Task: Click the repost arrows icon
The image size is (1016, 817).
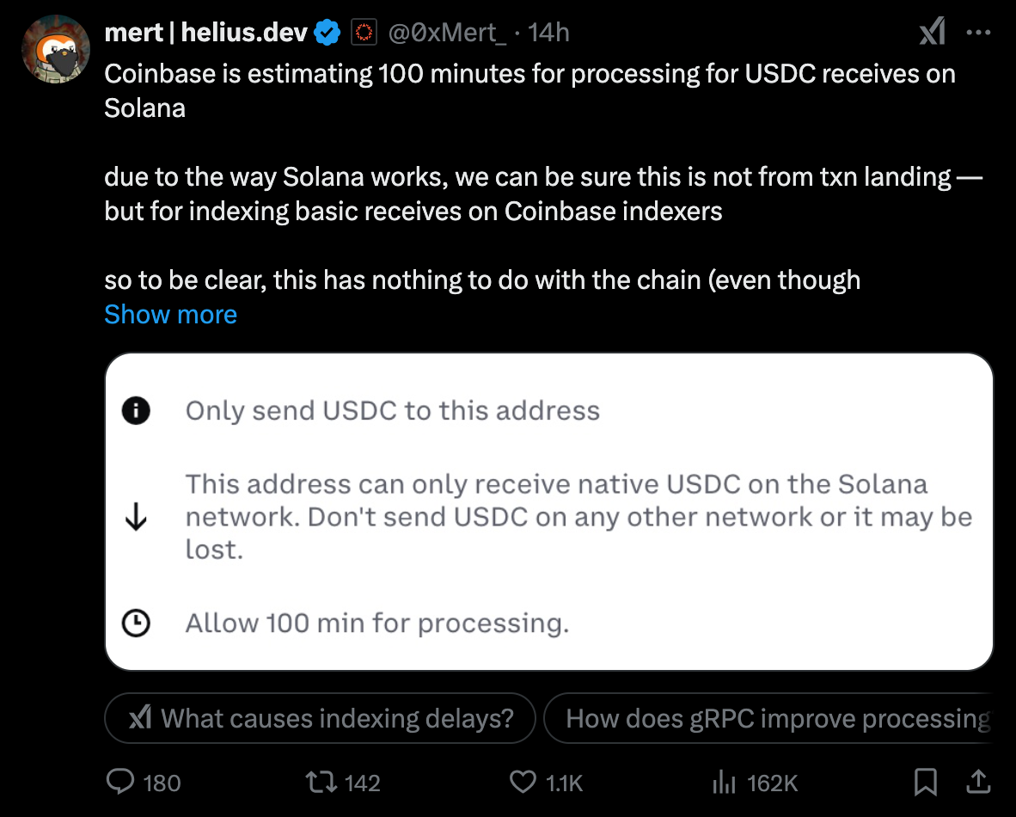Action: coord(321,782)
